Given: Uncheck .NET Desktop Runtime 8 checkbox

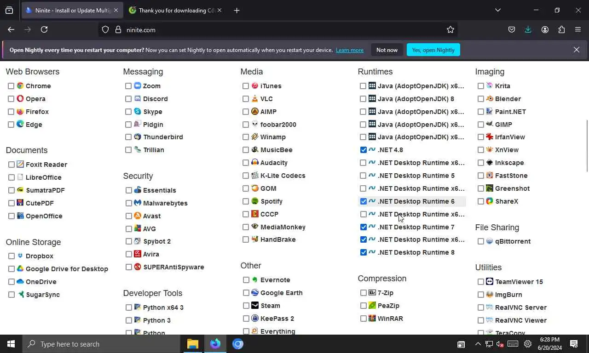Looking at the screenshot, I should (x=364, y=252).
